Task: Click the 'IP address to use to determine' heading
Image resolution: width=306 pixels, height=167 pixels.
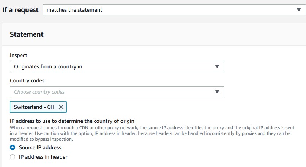Action: 72,121
